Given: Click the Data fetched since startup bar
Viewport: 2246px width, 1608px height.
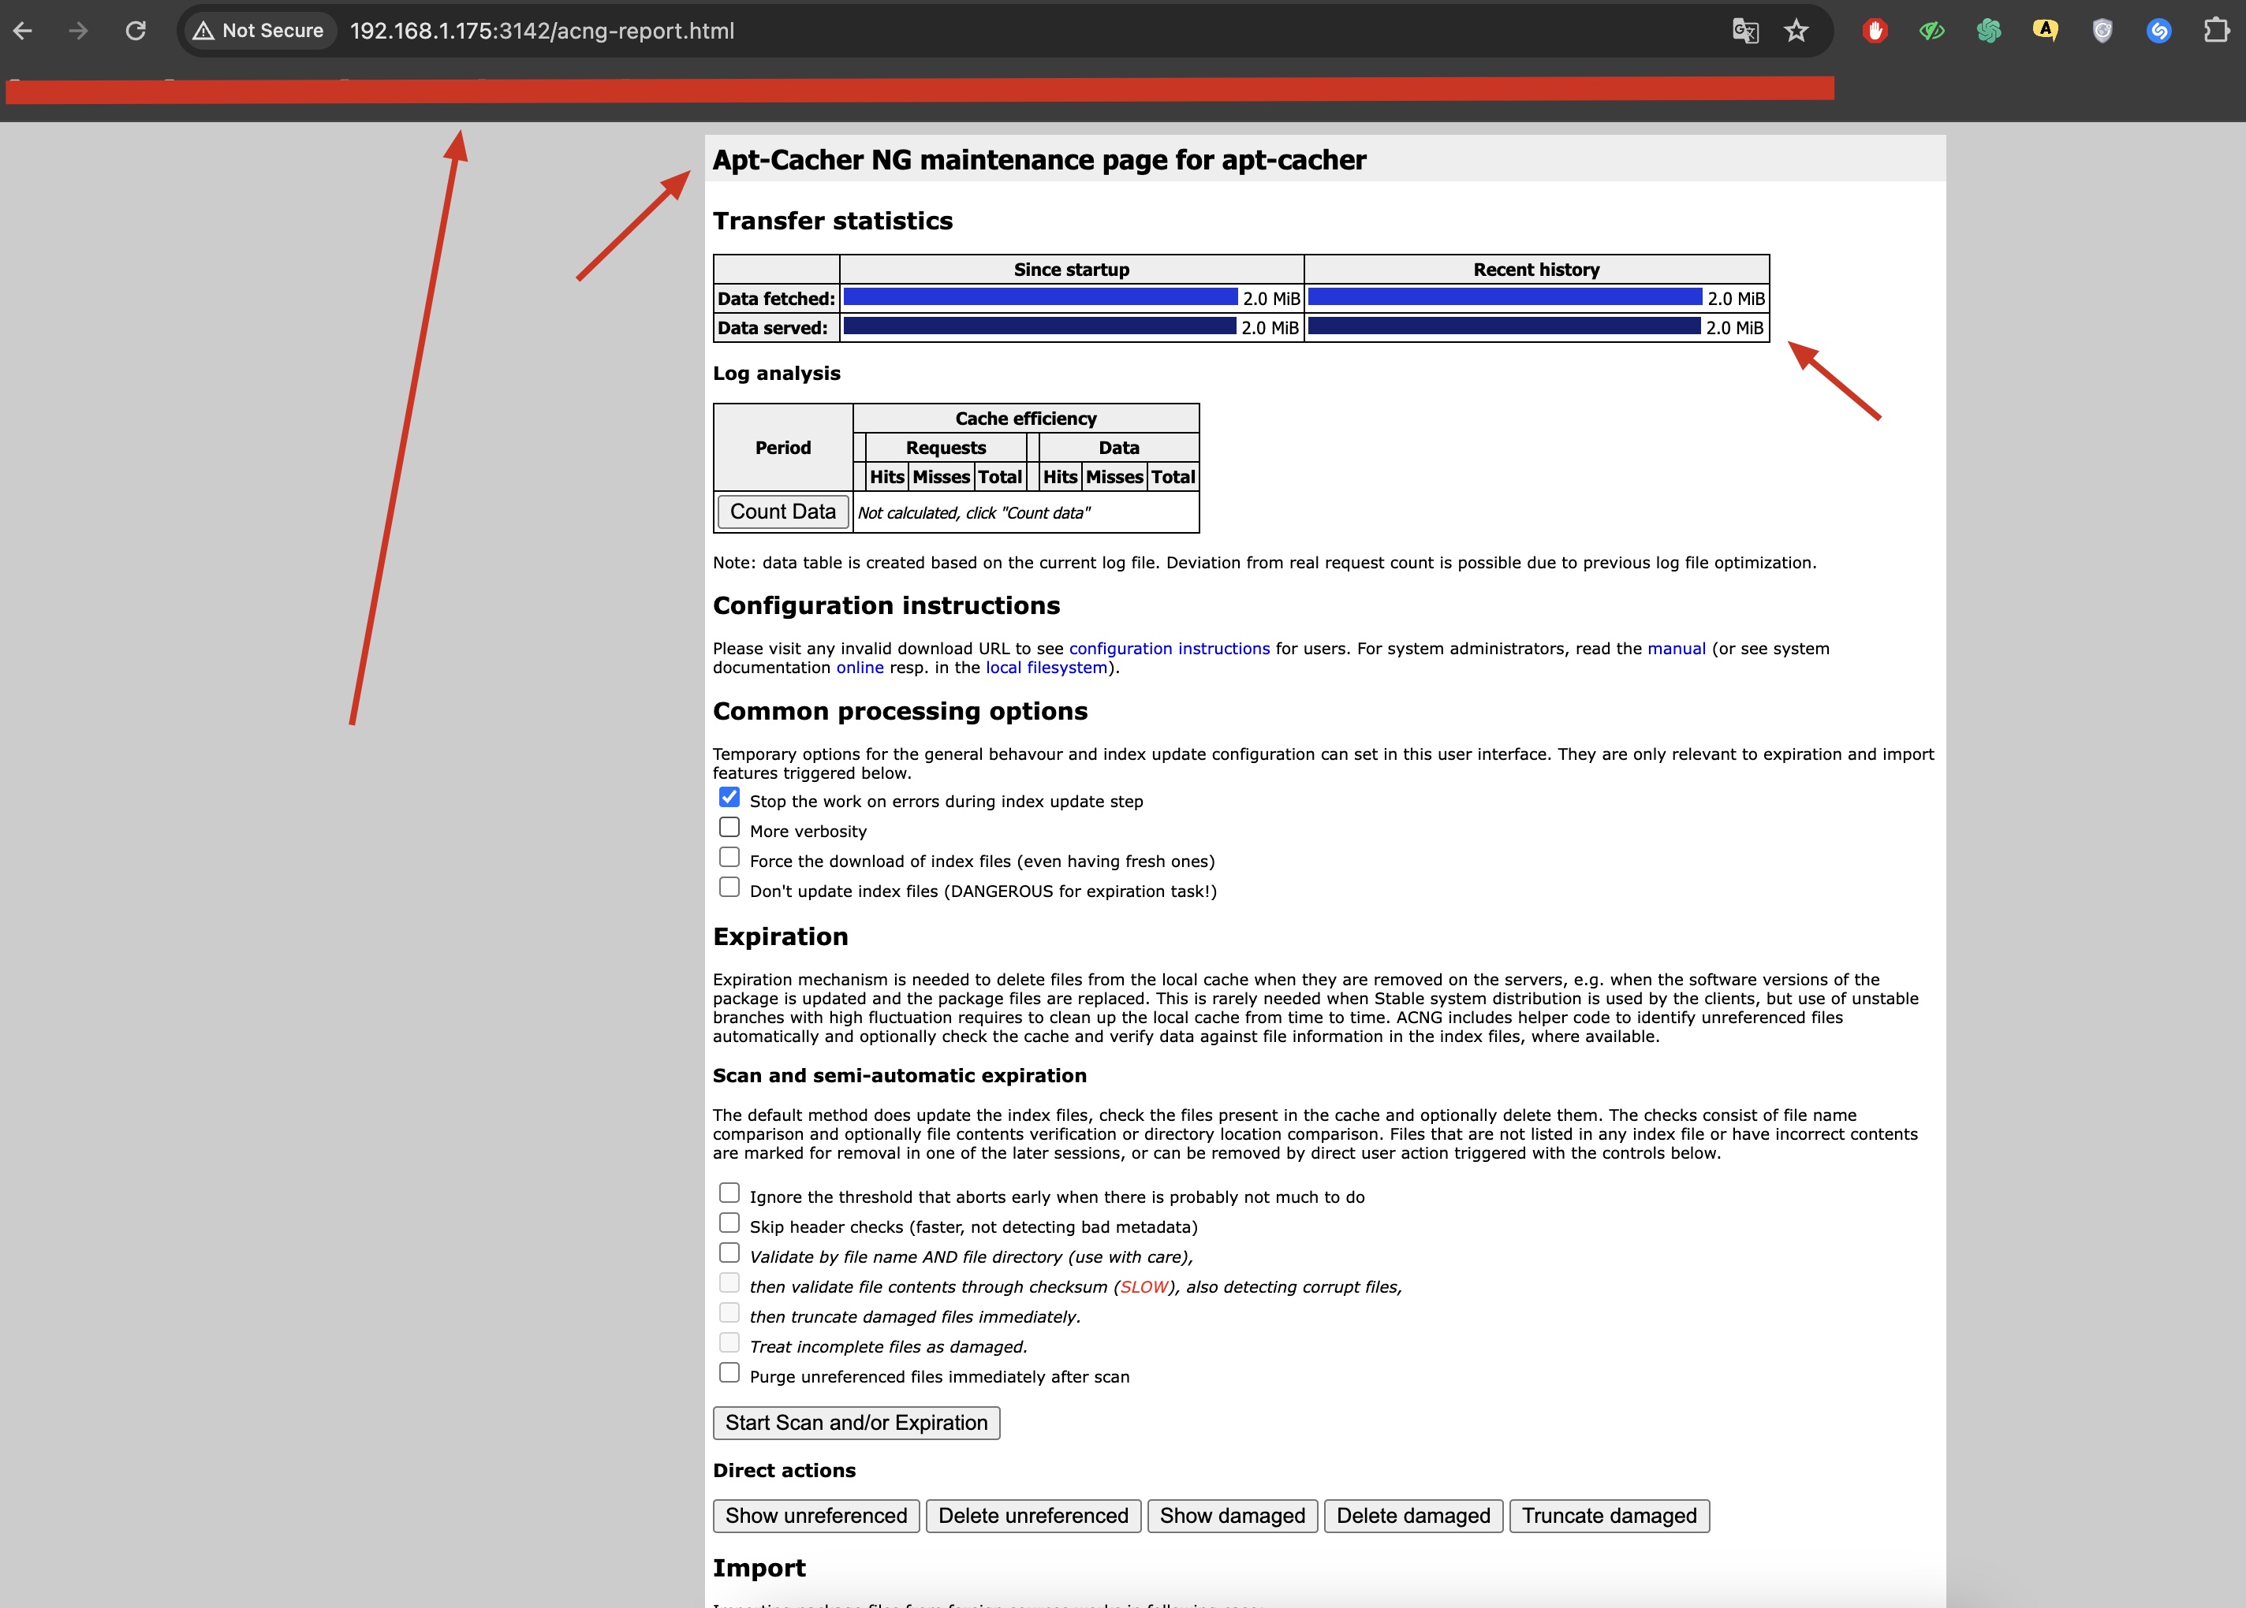Looking at the screenshot, I should (1040, 297).
